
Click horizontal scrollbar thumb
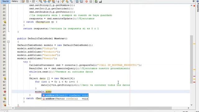tap(93, 108)
